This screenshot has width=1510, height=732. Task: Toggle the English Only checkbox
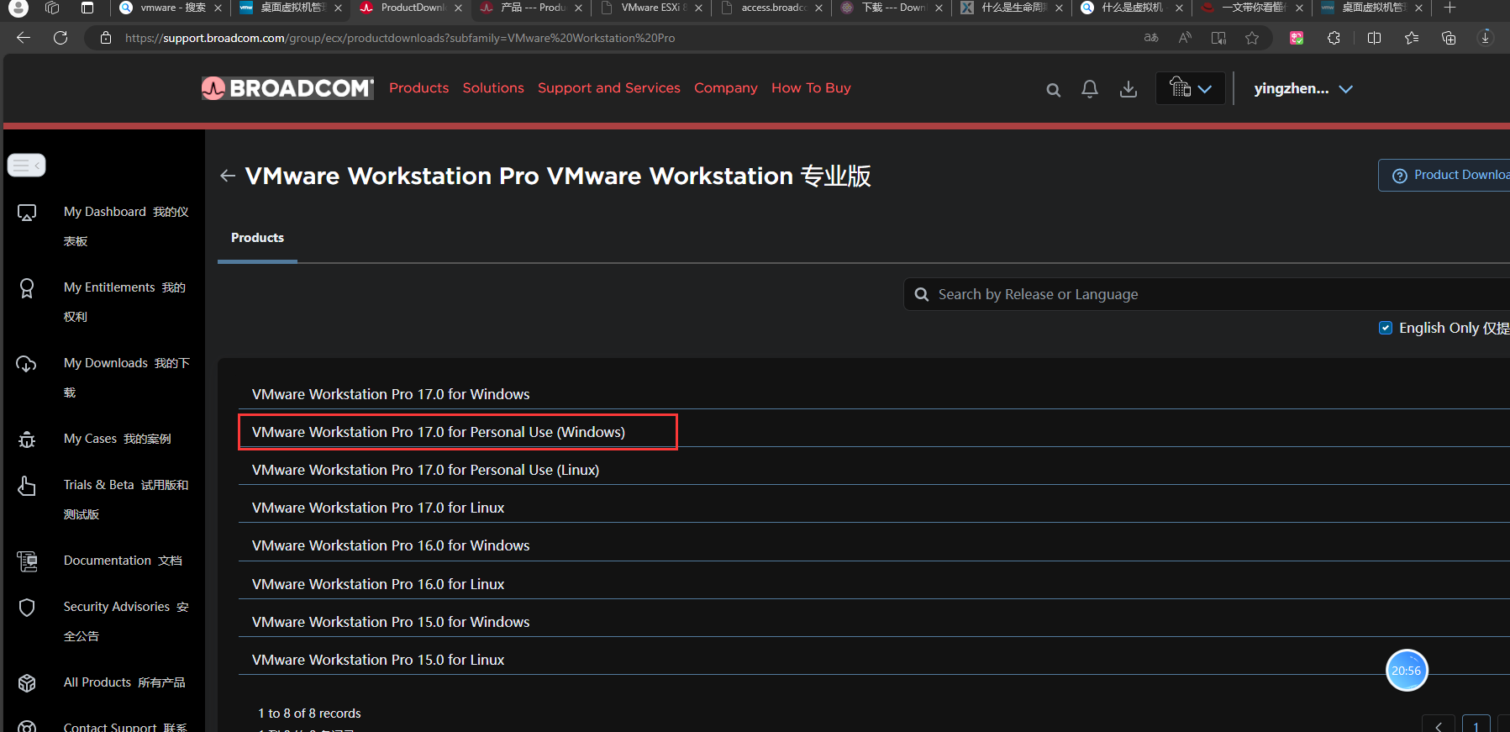point(1386,328)
